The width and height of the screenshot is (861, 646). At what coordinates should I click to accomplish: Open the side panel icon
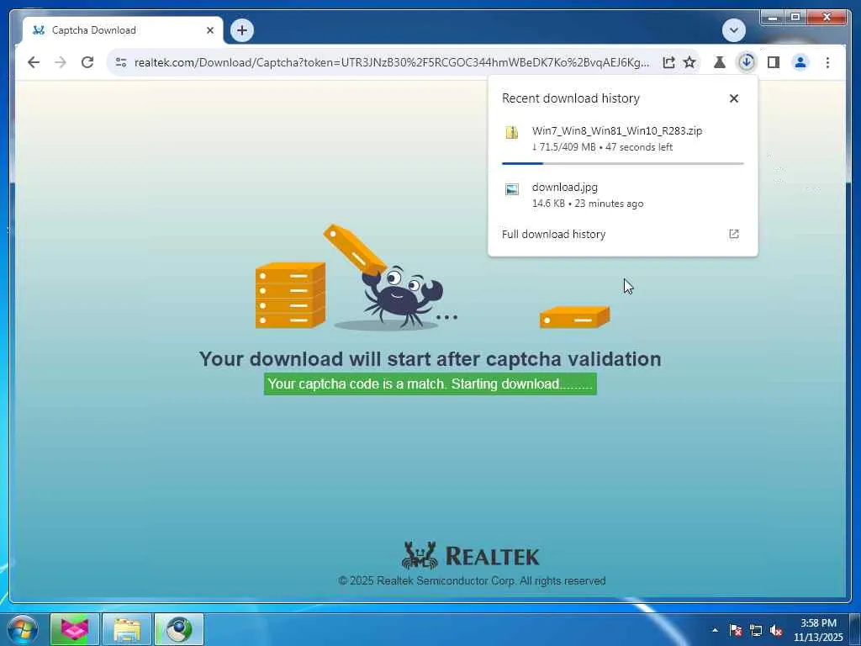774,62
